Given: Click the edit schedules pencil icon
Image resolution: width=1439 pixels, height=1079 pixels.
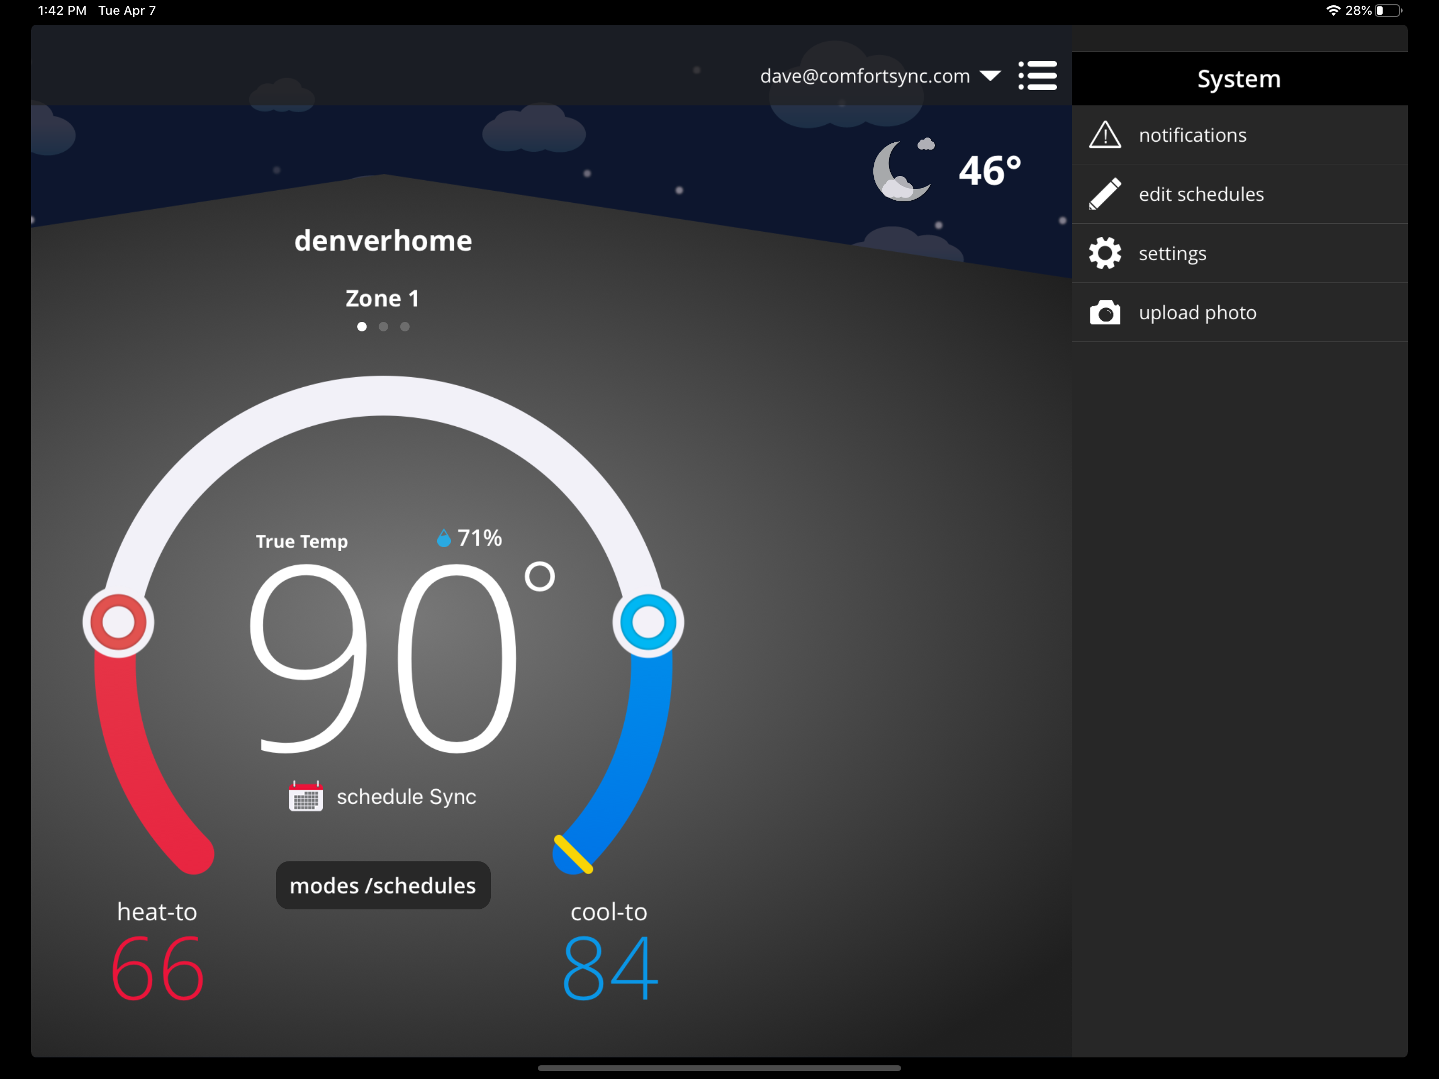Looking at the screenshot, I should (x=1105, y=194).
